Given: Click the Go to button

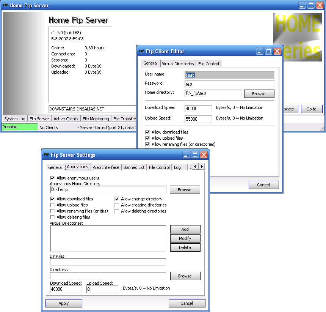Looking at the screenshot, I should [311, 109].
